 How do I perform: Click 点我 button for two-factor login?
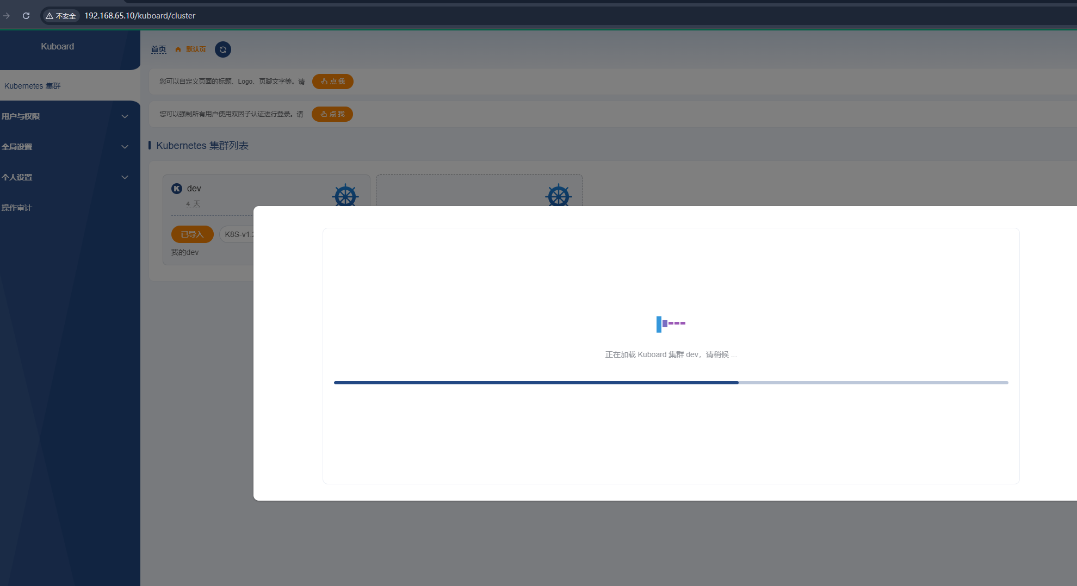pyautogui.click(x=332, y=114)
